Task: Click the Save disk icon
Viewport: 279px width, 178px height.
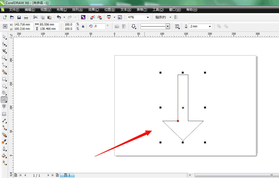Action: pos(19,17)
